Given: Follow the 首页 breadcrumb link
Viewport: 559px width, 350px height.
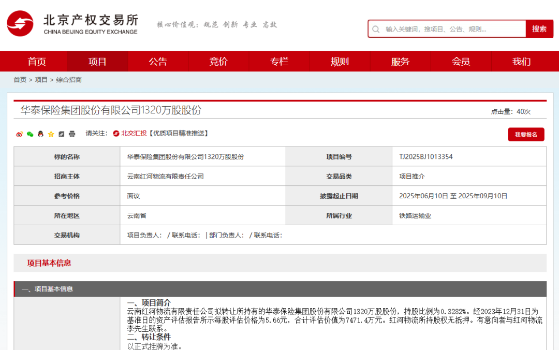Looking at the screenshot, I should coord(20,80).
